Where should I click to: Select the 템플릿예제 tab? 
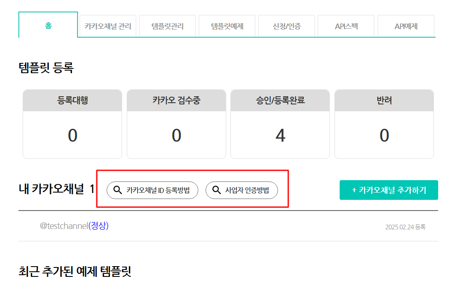[227, 27]
